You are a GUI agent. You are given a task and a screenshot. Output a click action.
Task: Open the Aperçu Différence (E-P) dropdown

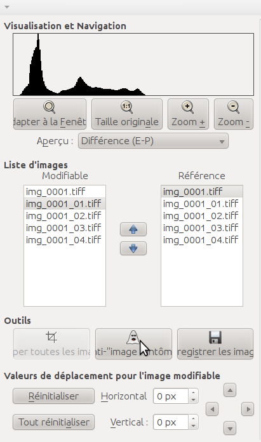tap(153, 141)
